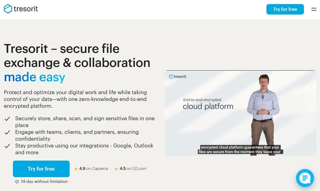
Task: Click the 'Stay productive using our integrations' text
Action: click(84, 149)
